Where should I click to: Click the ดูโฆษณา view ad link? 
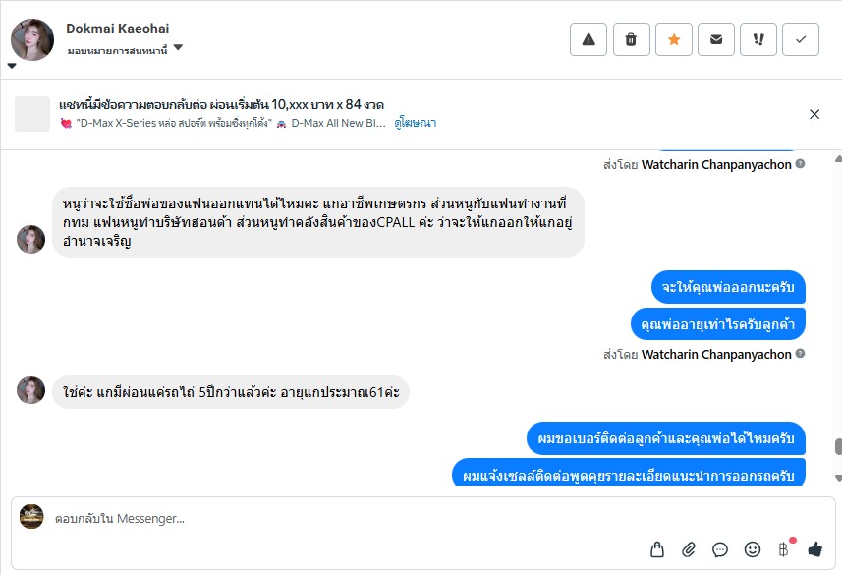click(x=416, y=124)
